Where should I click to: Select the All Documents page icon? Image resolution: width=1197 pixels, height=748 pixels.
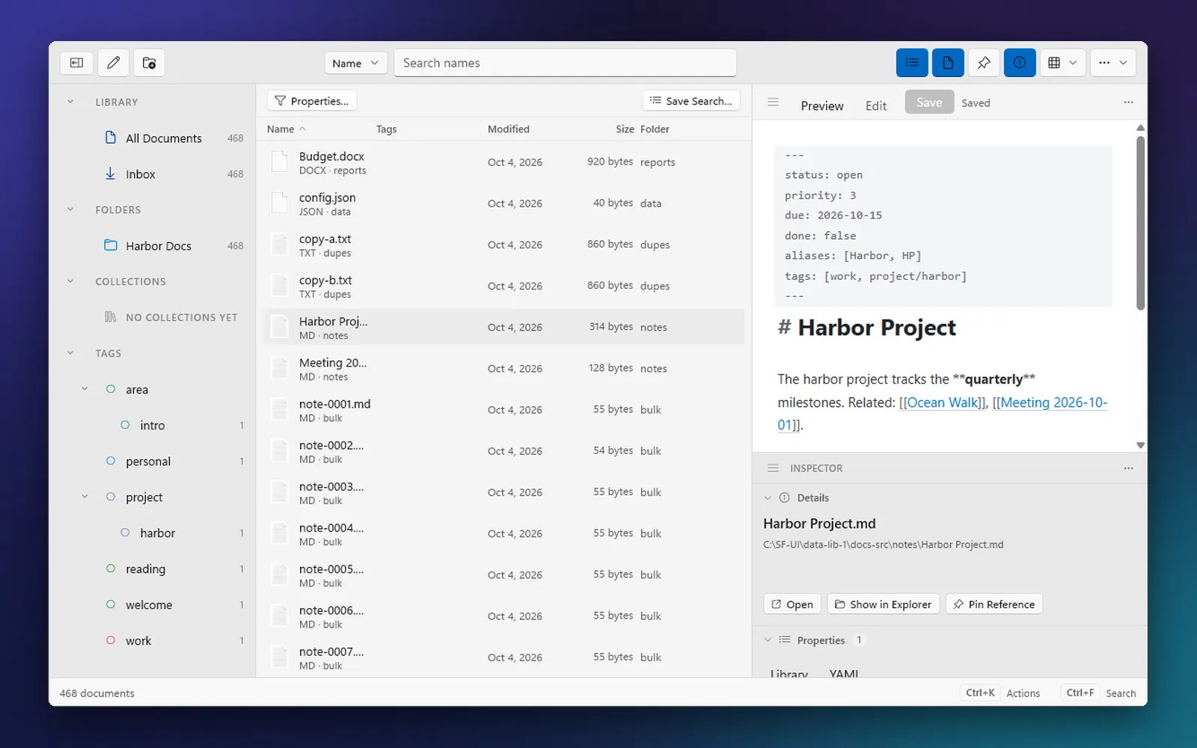(x=111, y=138)
